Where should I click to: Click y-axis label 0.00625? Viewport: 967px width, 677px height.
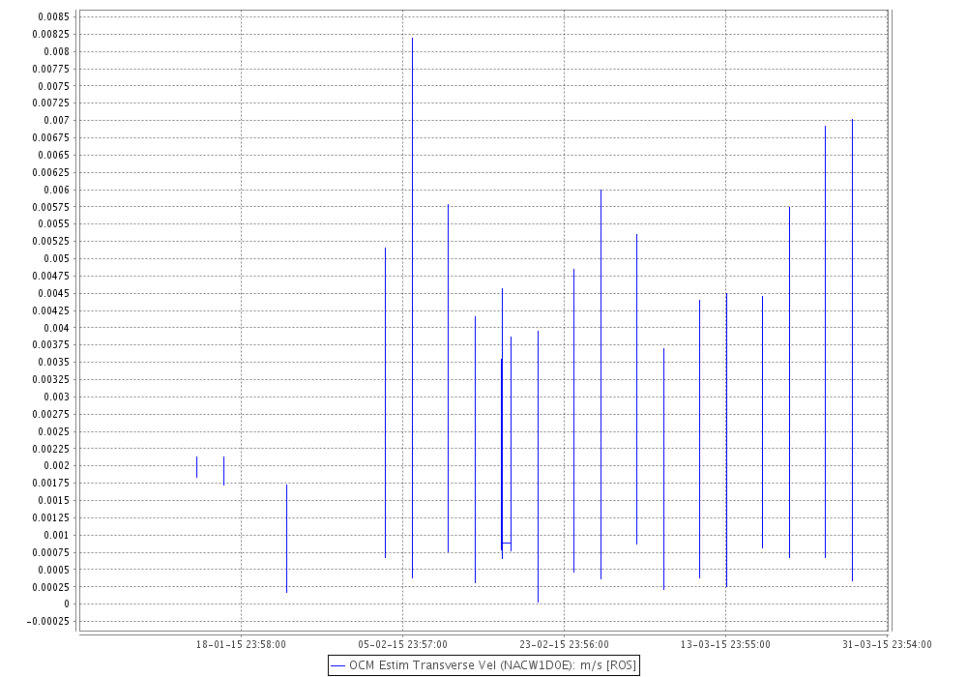click(51, 172)
